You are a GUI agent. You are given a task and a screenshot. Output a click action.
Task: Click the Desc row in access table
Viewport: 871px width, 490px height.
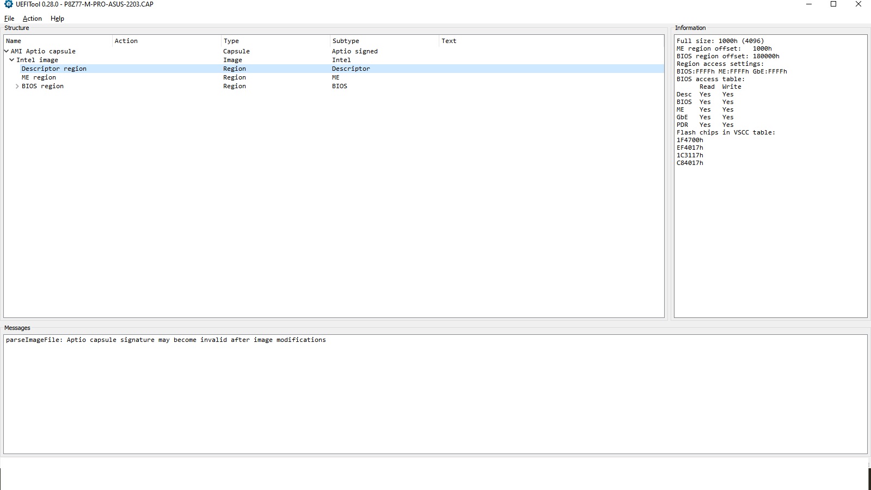(705, 94)
